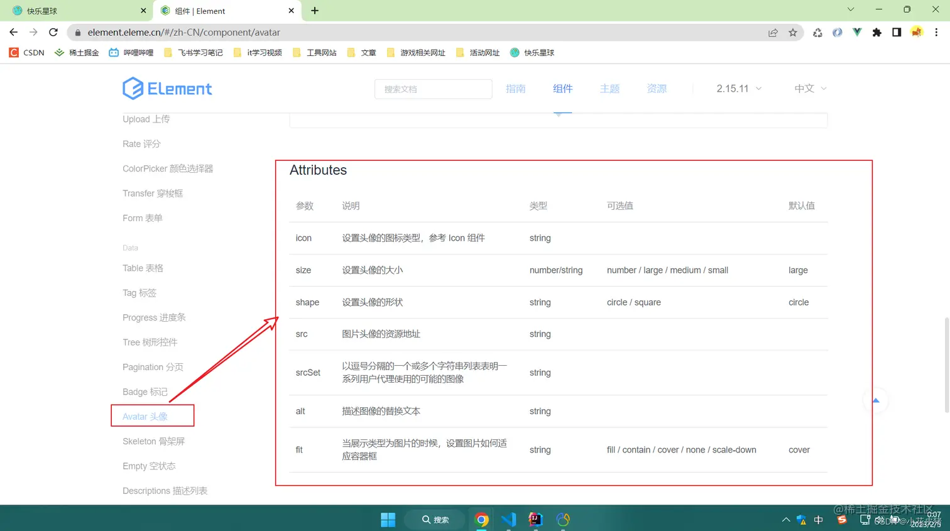Click the Sogou input method tray icon
The height and width of the screenshot is (531, 950).
point(842,520)
